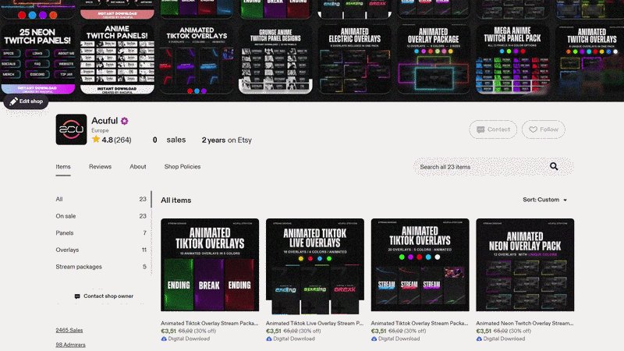The width and height of the screenshot is (624, 351).
Task: Open the Shop Policies tab
Action: (x=183, y=167)
